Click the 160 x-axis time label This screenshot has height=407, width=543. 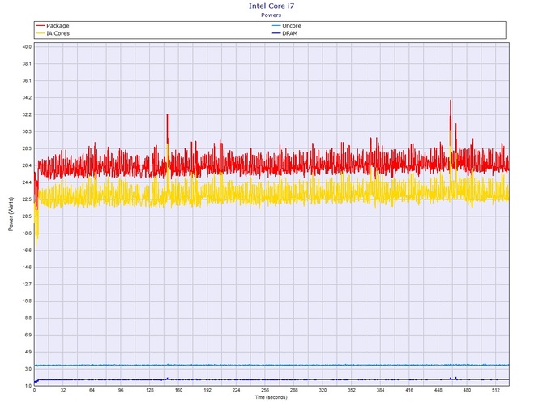point(178,390)
